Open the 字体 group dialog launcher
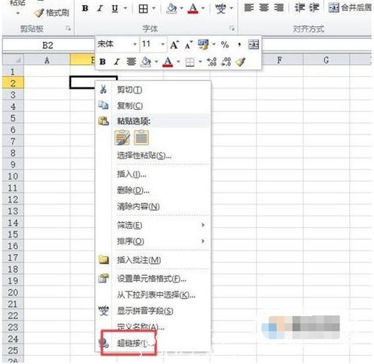The image size is (374, 364). coord(232,28)
